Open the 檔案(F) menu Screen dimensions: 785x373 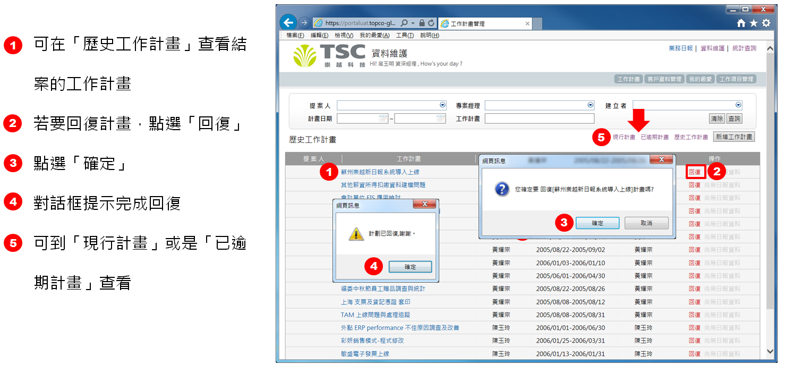[x=295, y=36]
